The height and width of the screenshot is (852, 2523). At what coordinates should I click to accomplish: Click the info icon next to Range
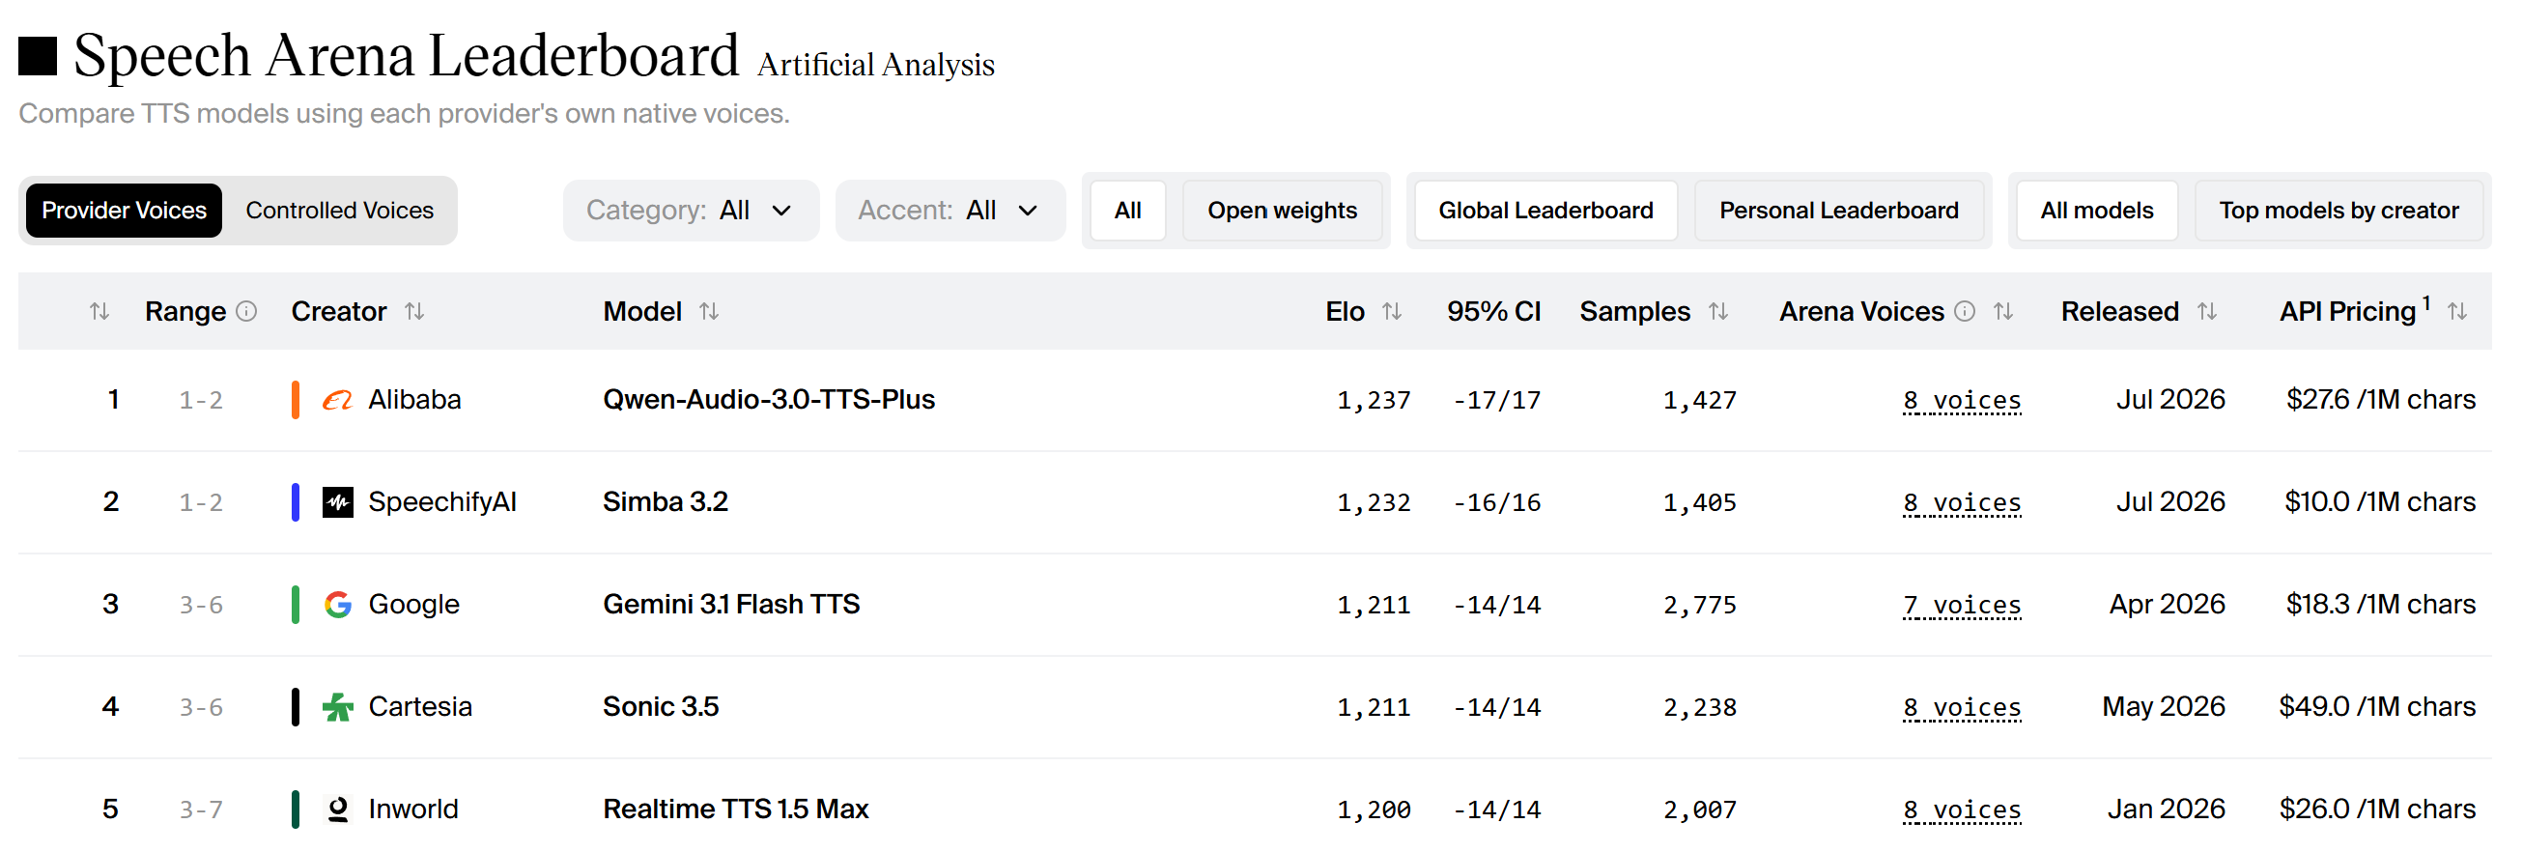(x=247, y=311)
